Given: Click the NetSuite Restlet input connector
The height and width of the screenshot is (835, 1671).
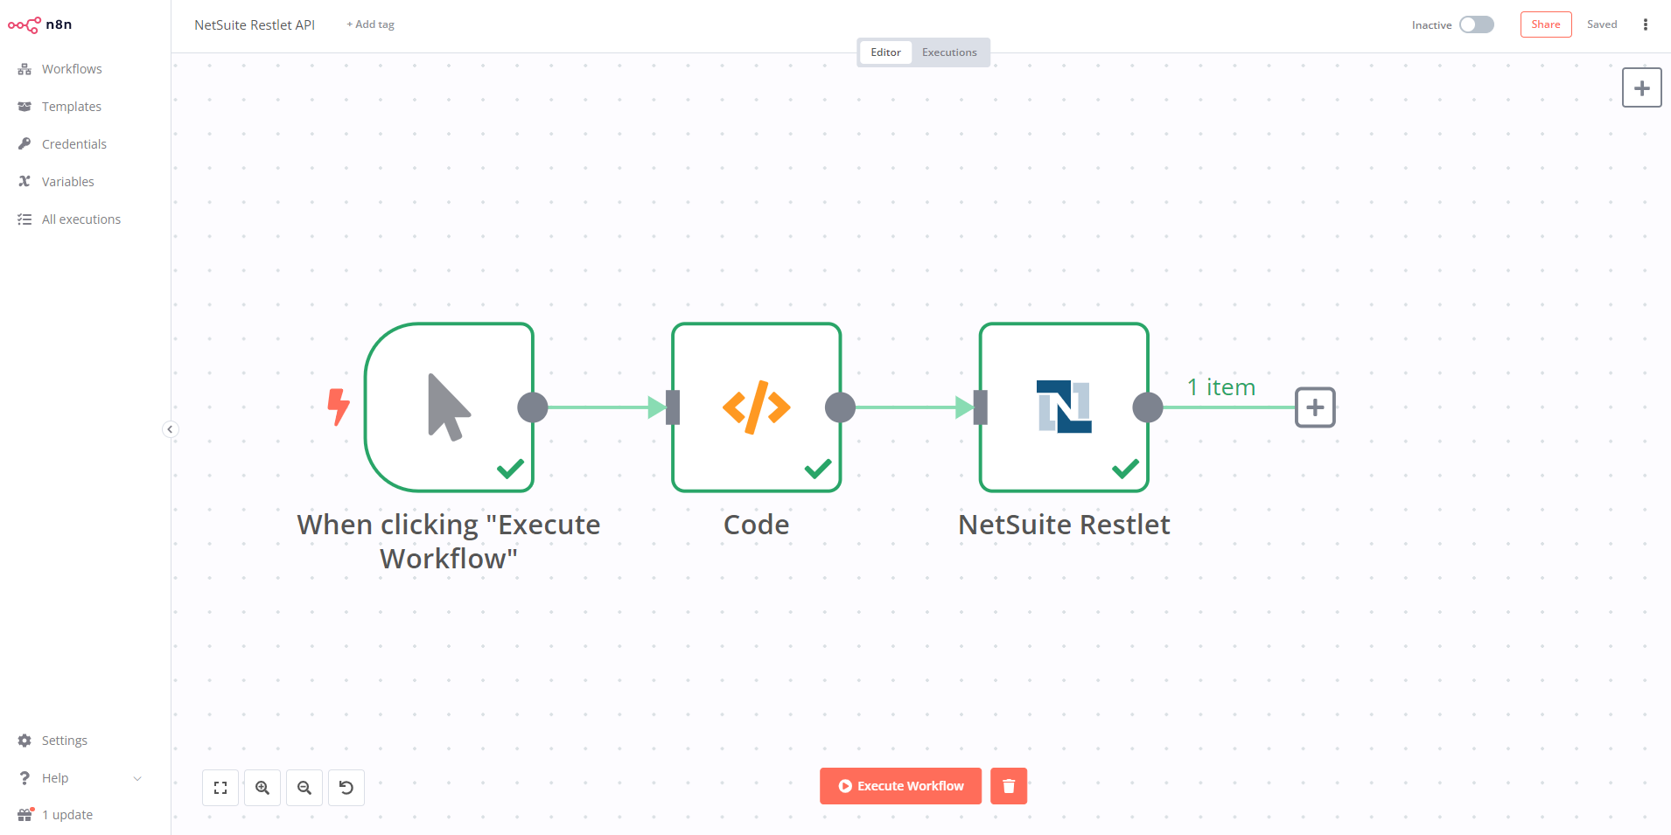Looking at the screenshot, I should pos(981,407).
